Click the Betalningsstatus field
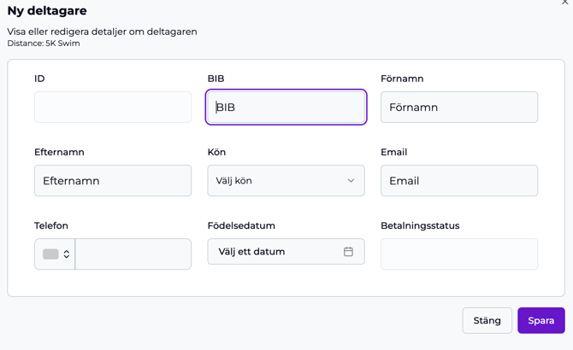The height and width of the screenshot is (350, 573). pos(458,254)
